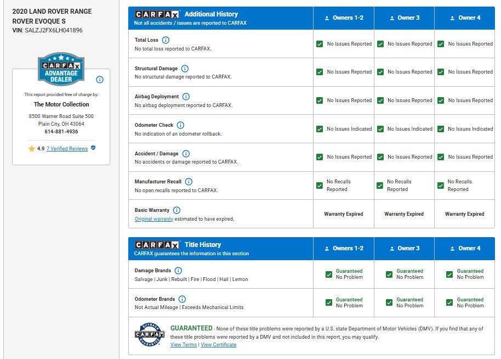Show info for Odometer Check
Screen dimensions: 501x359
(180, 125)
